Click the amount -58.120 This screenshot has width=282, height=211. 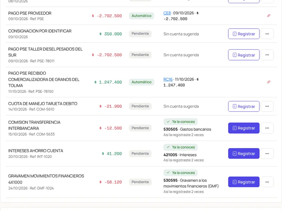point(111,182)
